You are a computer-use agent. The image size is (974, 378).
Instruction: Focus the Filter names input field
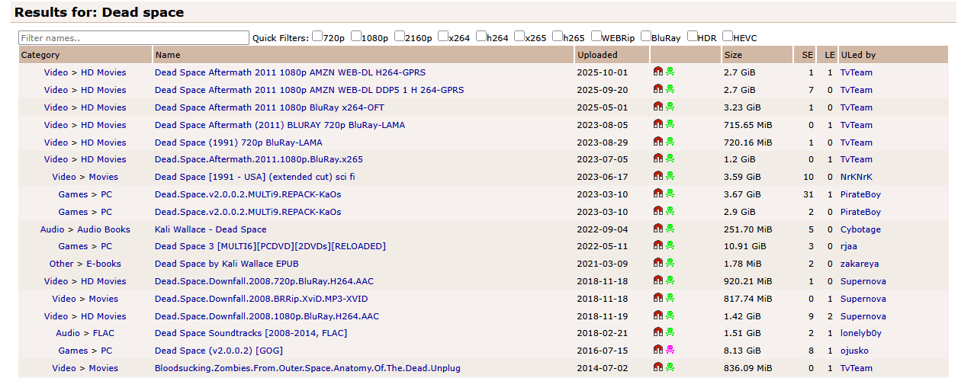(x=134, y=37)
